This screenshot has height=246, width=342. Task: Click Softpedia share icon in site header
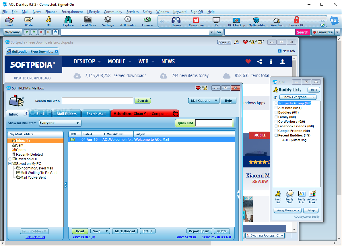(x=260, y=62)
